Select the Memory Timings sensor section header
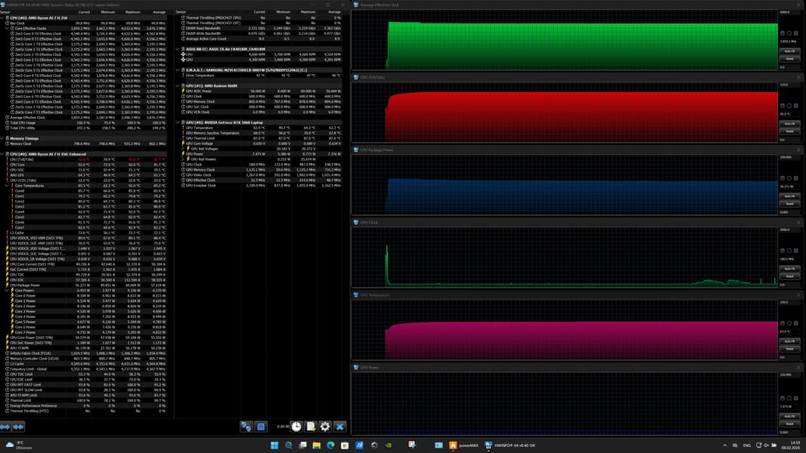Screen dimensions: 806x453 [x=26, y=138]
